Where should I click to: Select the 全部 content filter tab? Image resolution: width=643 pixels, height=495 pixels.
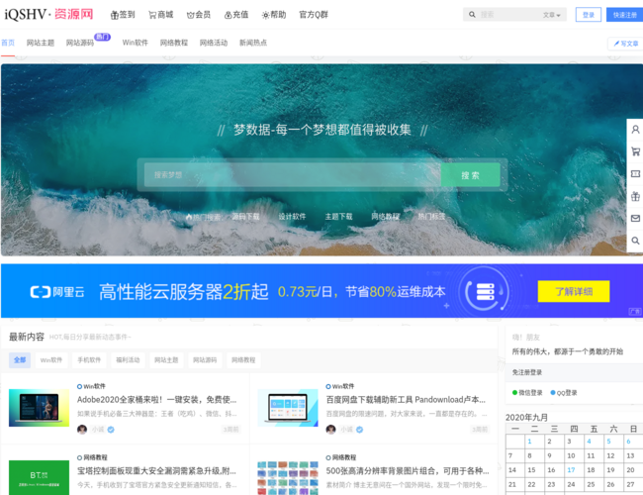(20, 360)
